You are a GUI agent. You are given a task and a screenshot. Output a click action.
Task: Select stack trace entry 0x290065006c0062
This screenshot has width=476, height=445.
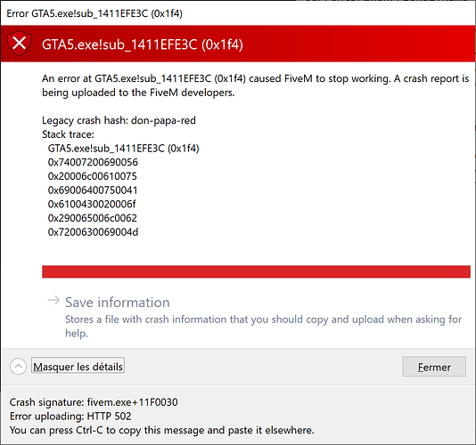click(x=93, y=218)
